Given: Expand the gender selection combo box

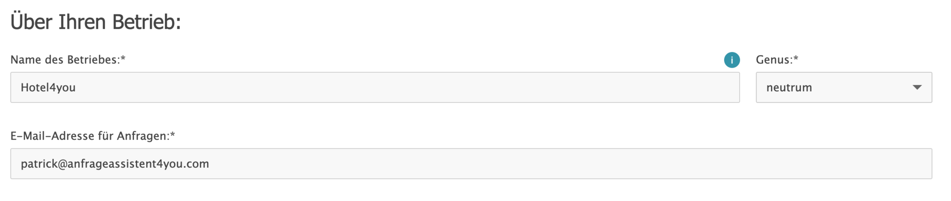Looking at the screenshot, I should [x=843, y=87].
